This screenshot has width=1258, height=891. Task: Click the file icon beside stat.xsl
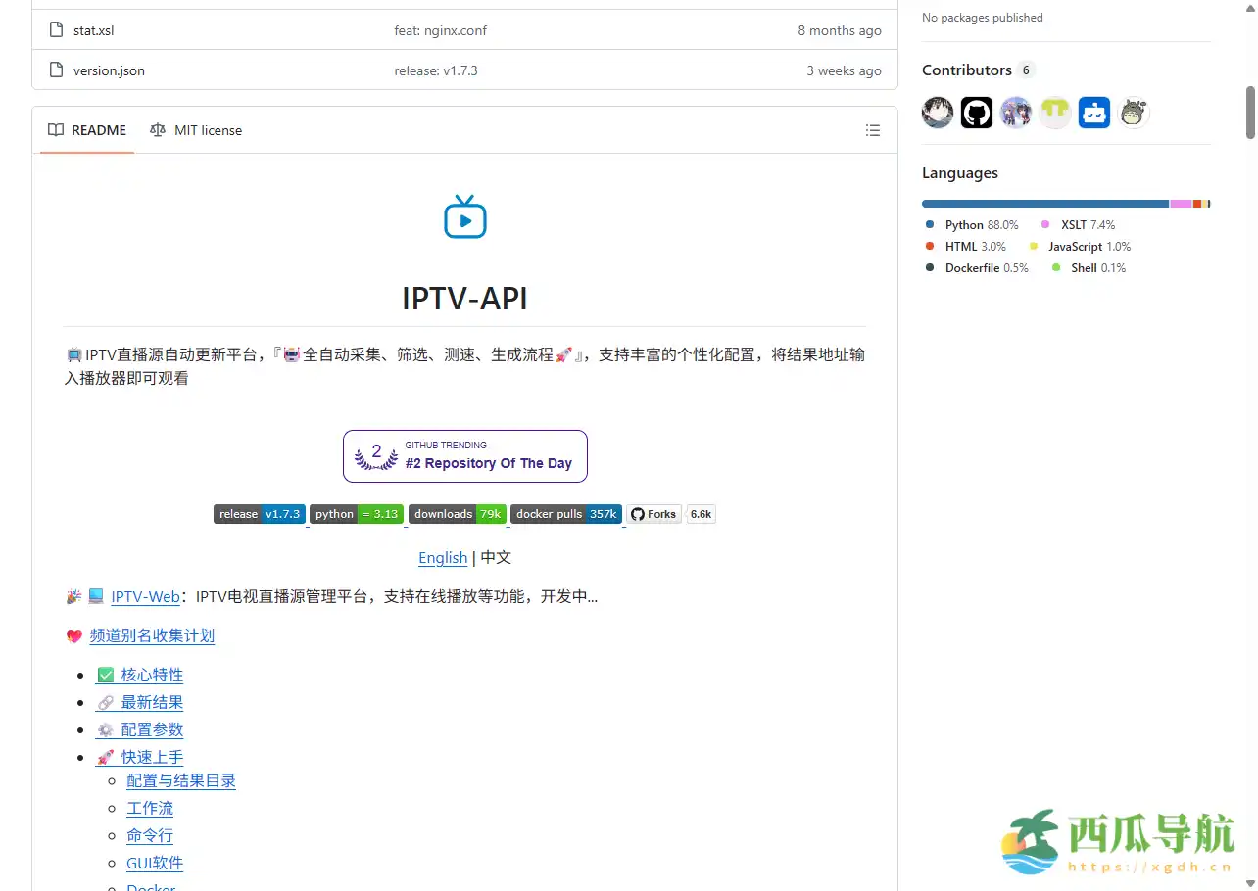click(x=55, y=29)
